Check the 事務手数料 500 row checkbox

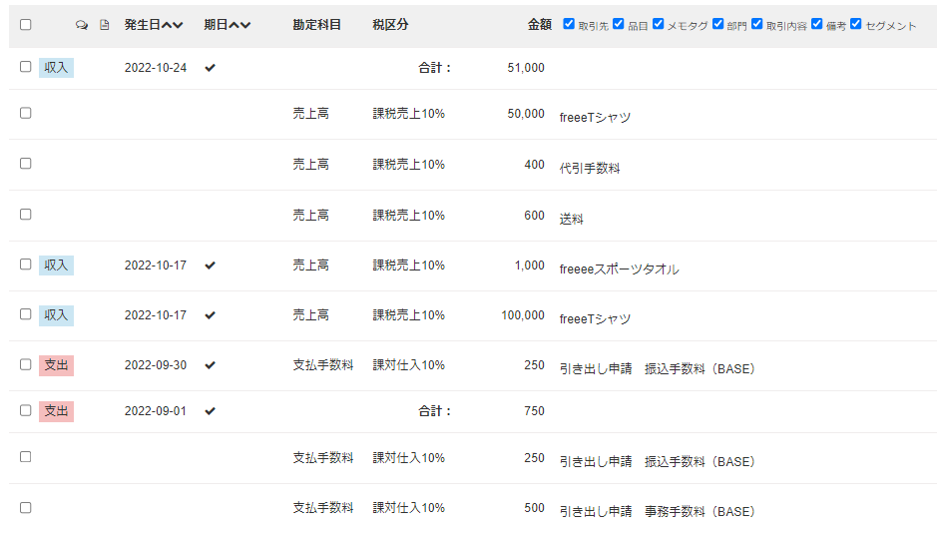point(25,508)
